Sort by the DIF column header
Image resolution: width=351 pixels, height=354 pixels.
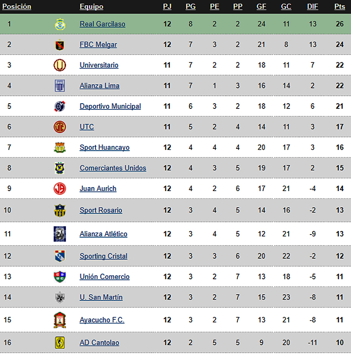click(312, 7)
